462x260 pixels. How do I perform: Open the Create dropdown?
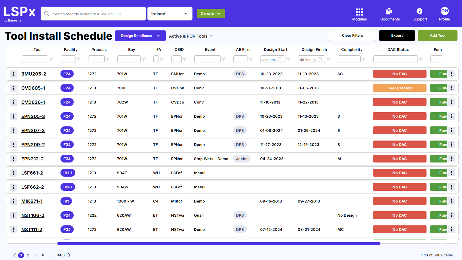211,14
